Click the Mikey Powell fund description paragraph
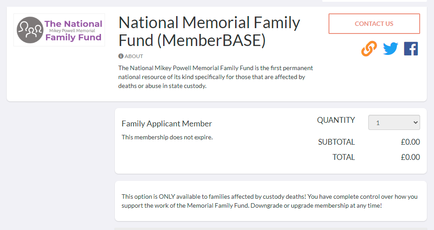This screenshot has height=230, width=434. pyautogui.click(x=215, y=77)
